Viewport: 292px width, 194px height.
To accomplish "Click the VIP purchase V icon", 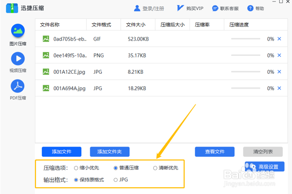I will point(180,8).
